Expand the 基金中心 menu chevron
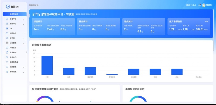The width and height of the screenshot is (216, 105). click(23, 24)
